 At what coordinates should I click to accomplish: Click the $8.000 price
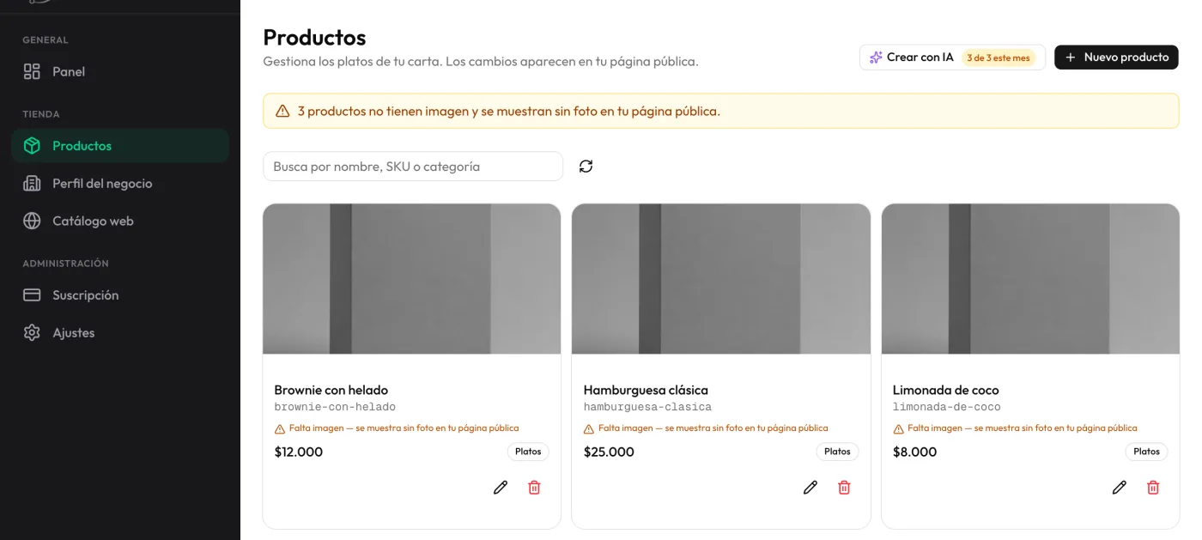coord(915,452)
